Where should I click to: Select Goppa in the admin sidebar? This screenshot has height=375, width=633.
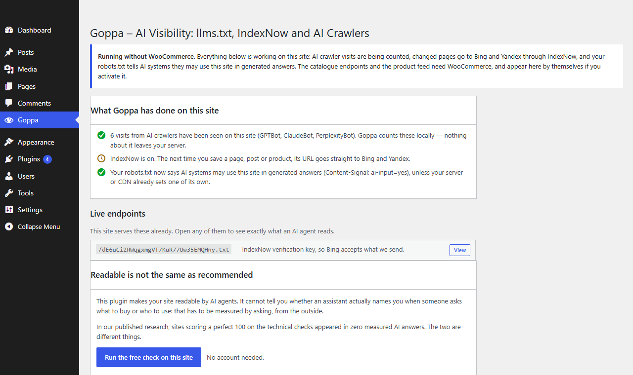point(40,120)
